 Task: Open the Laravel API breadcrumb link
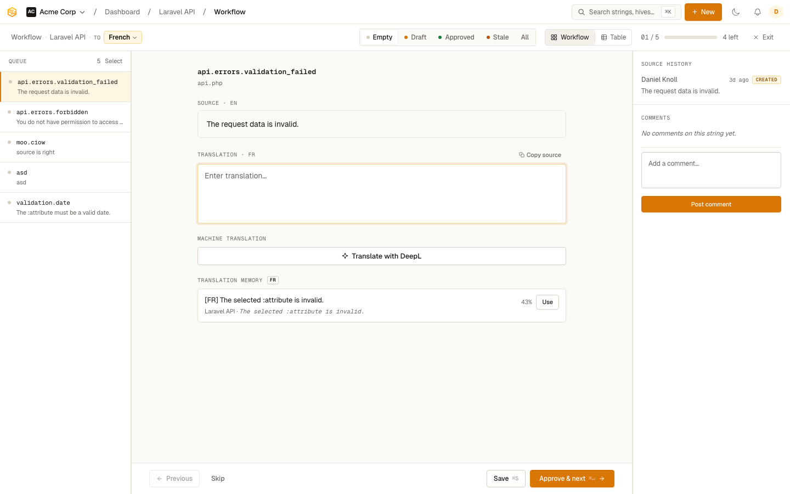(177, 12)
